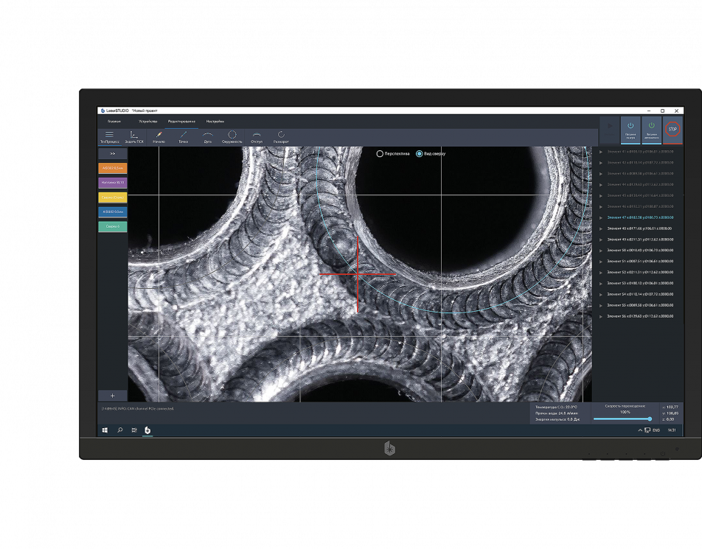Add a new process with plus button

(112, 396)
